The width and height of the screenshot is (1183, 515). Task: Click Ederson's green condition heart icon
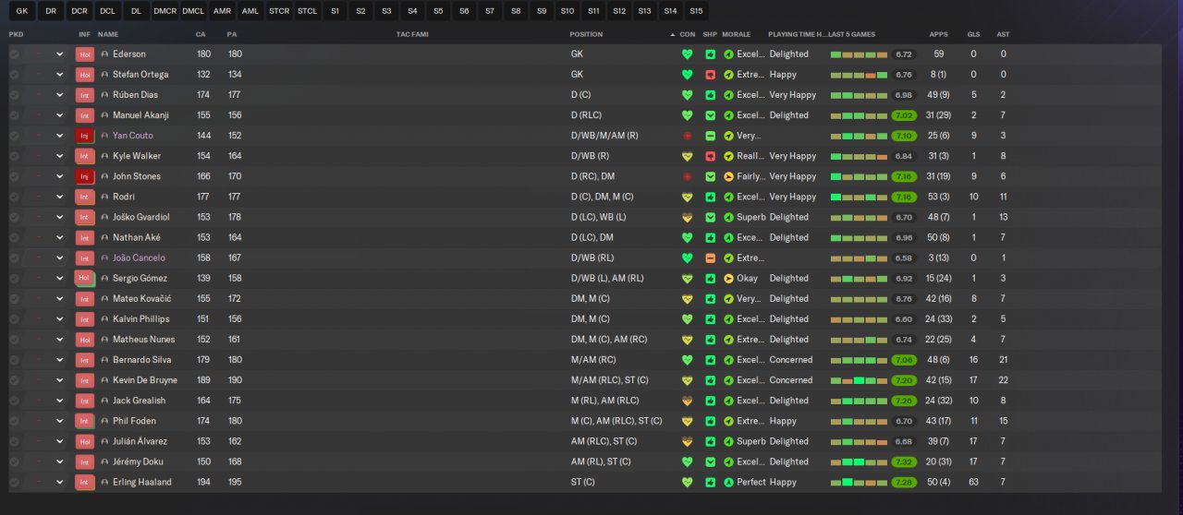pos(687,54)
